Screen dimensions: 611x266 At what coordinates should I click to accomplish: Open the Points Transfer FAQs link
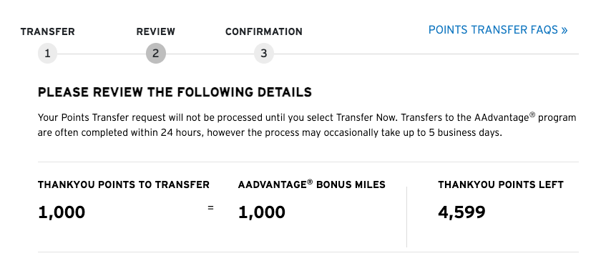pyautogui.click(x=498, y=30)
